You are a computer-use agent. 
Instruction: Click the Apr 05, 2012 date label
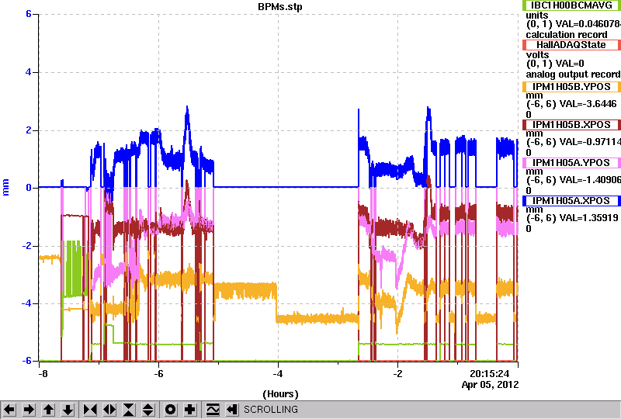pyautogui.click(x=490, y=385)
